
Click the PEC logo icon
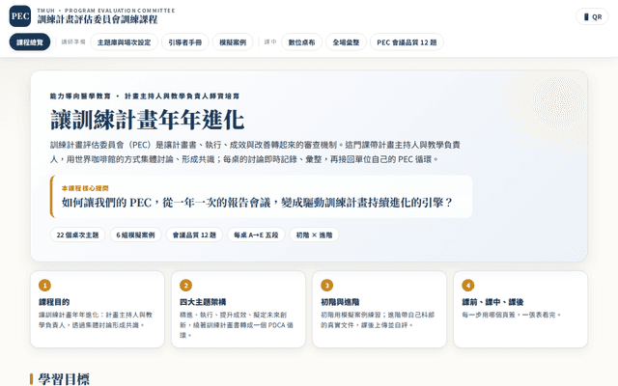pos(20,16)
